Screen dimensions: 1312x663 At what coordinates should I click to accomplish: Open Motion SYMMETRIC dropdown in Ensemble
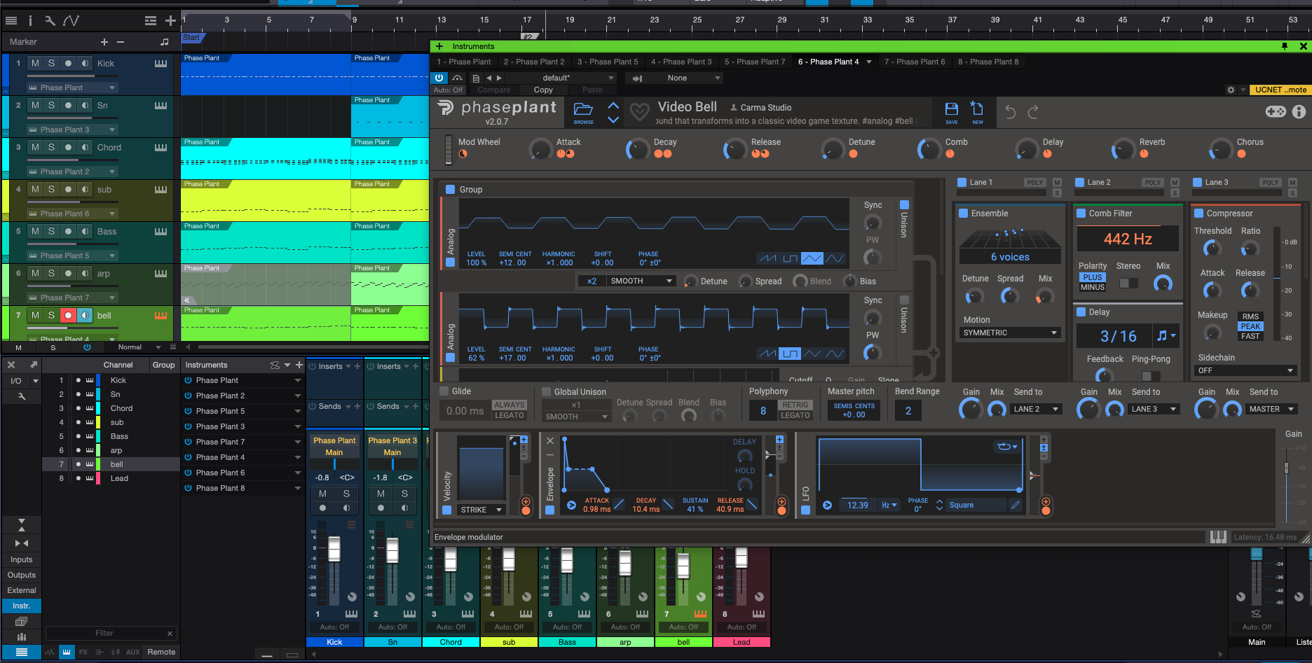[1010, 333]
